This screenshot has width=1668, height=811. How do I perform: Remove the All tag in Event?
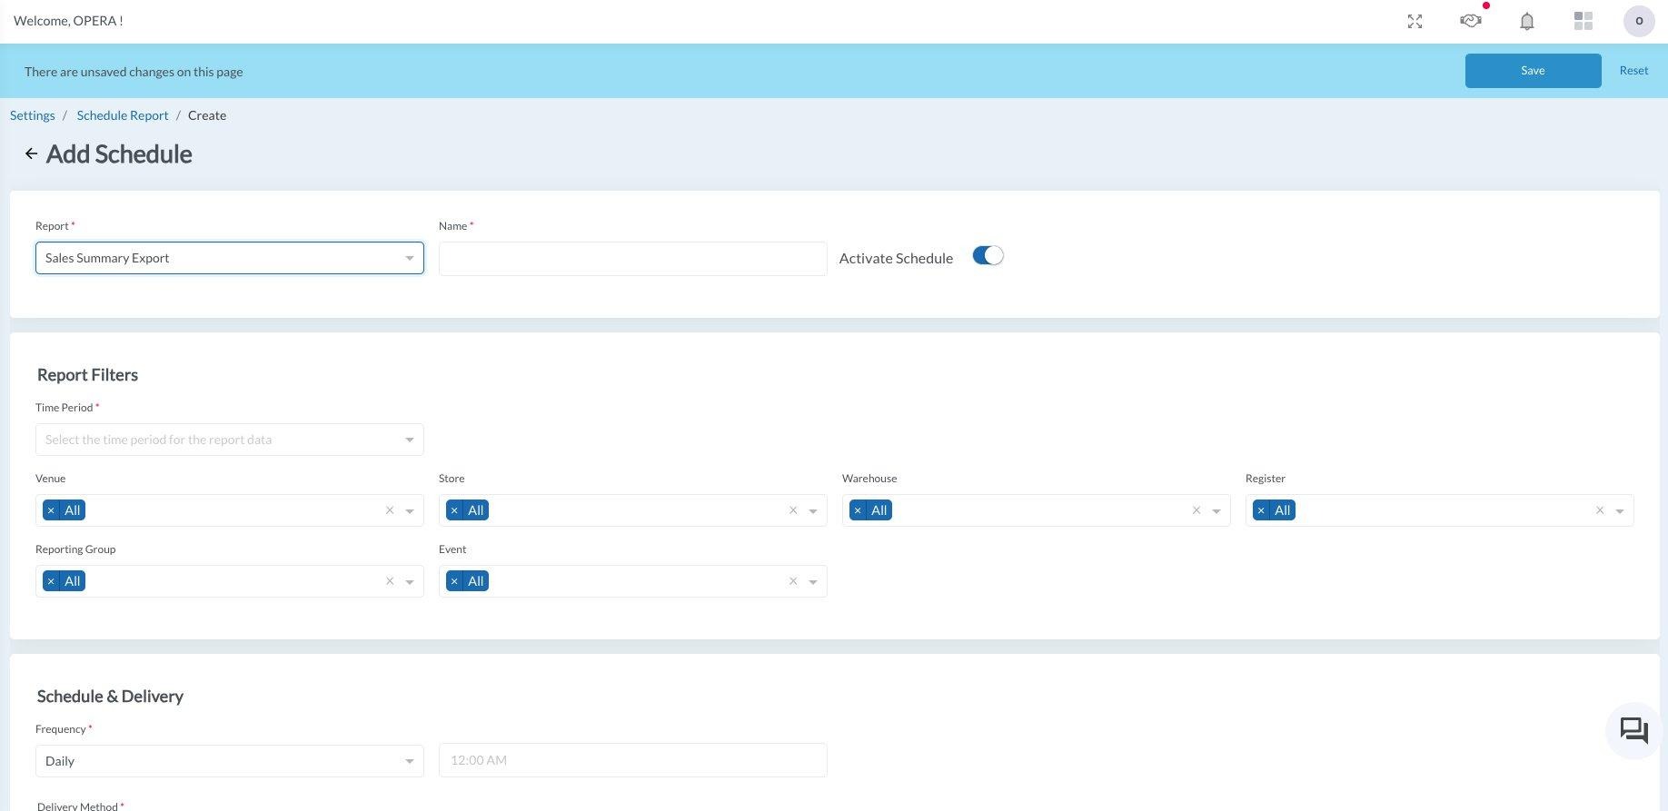pos(454,581)
